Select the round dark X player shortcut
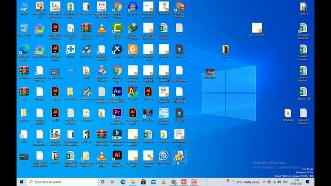The image size is (331, 186). (117, 51)
